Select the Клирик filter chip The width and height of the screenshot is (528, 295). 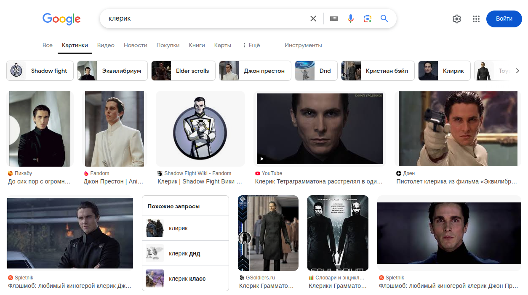444,71
